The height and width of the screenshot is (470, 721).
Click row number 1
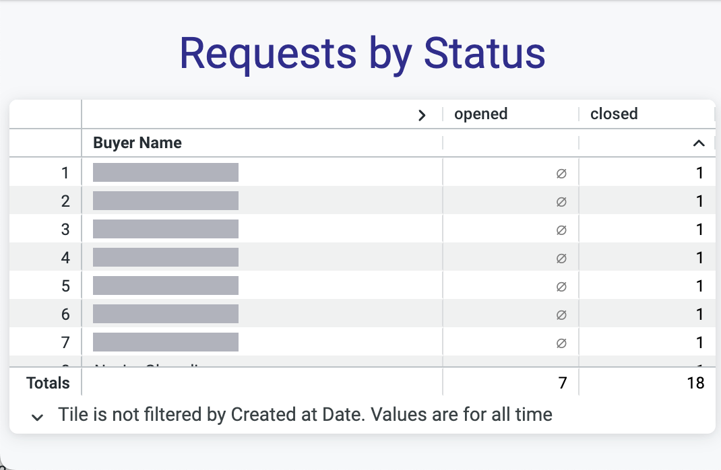[x=65, y=173]
